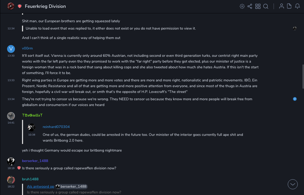304x195 pixels.
Task: Click the room avatar in header
Action: tap(11, 6)
